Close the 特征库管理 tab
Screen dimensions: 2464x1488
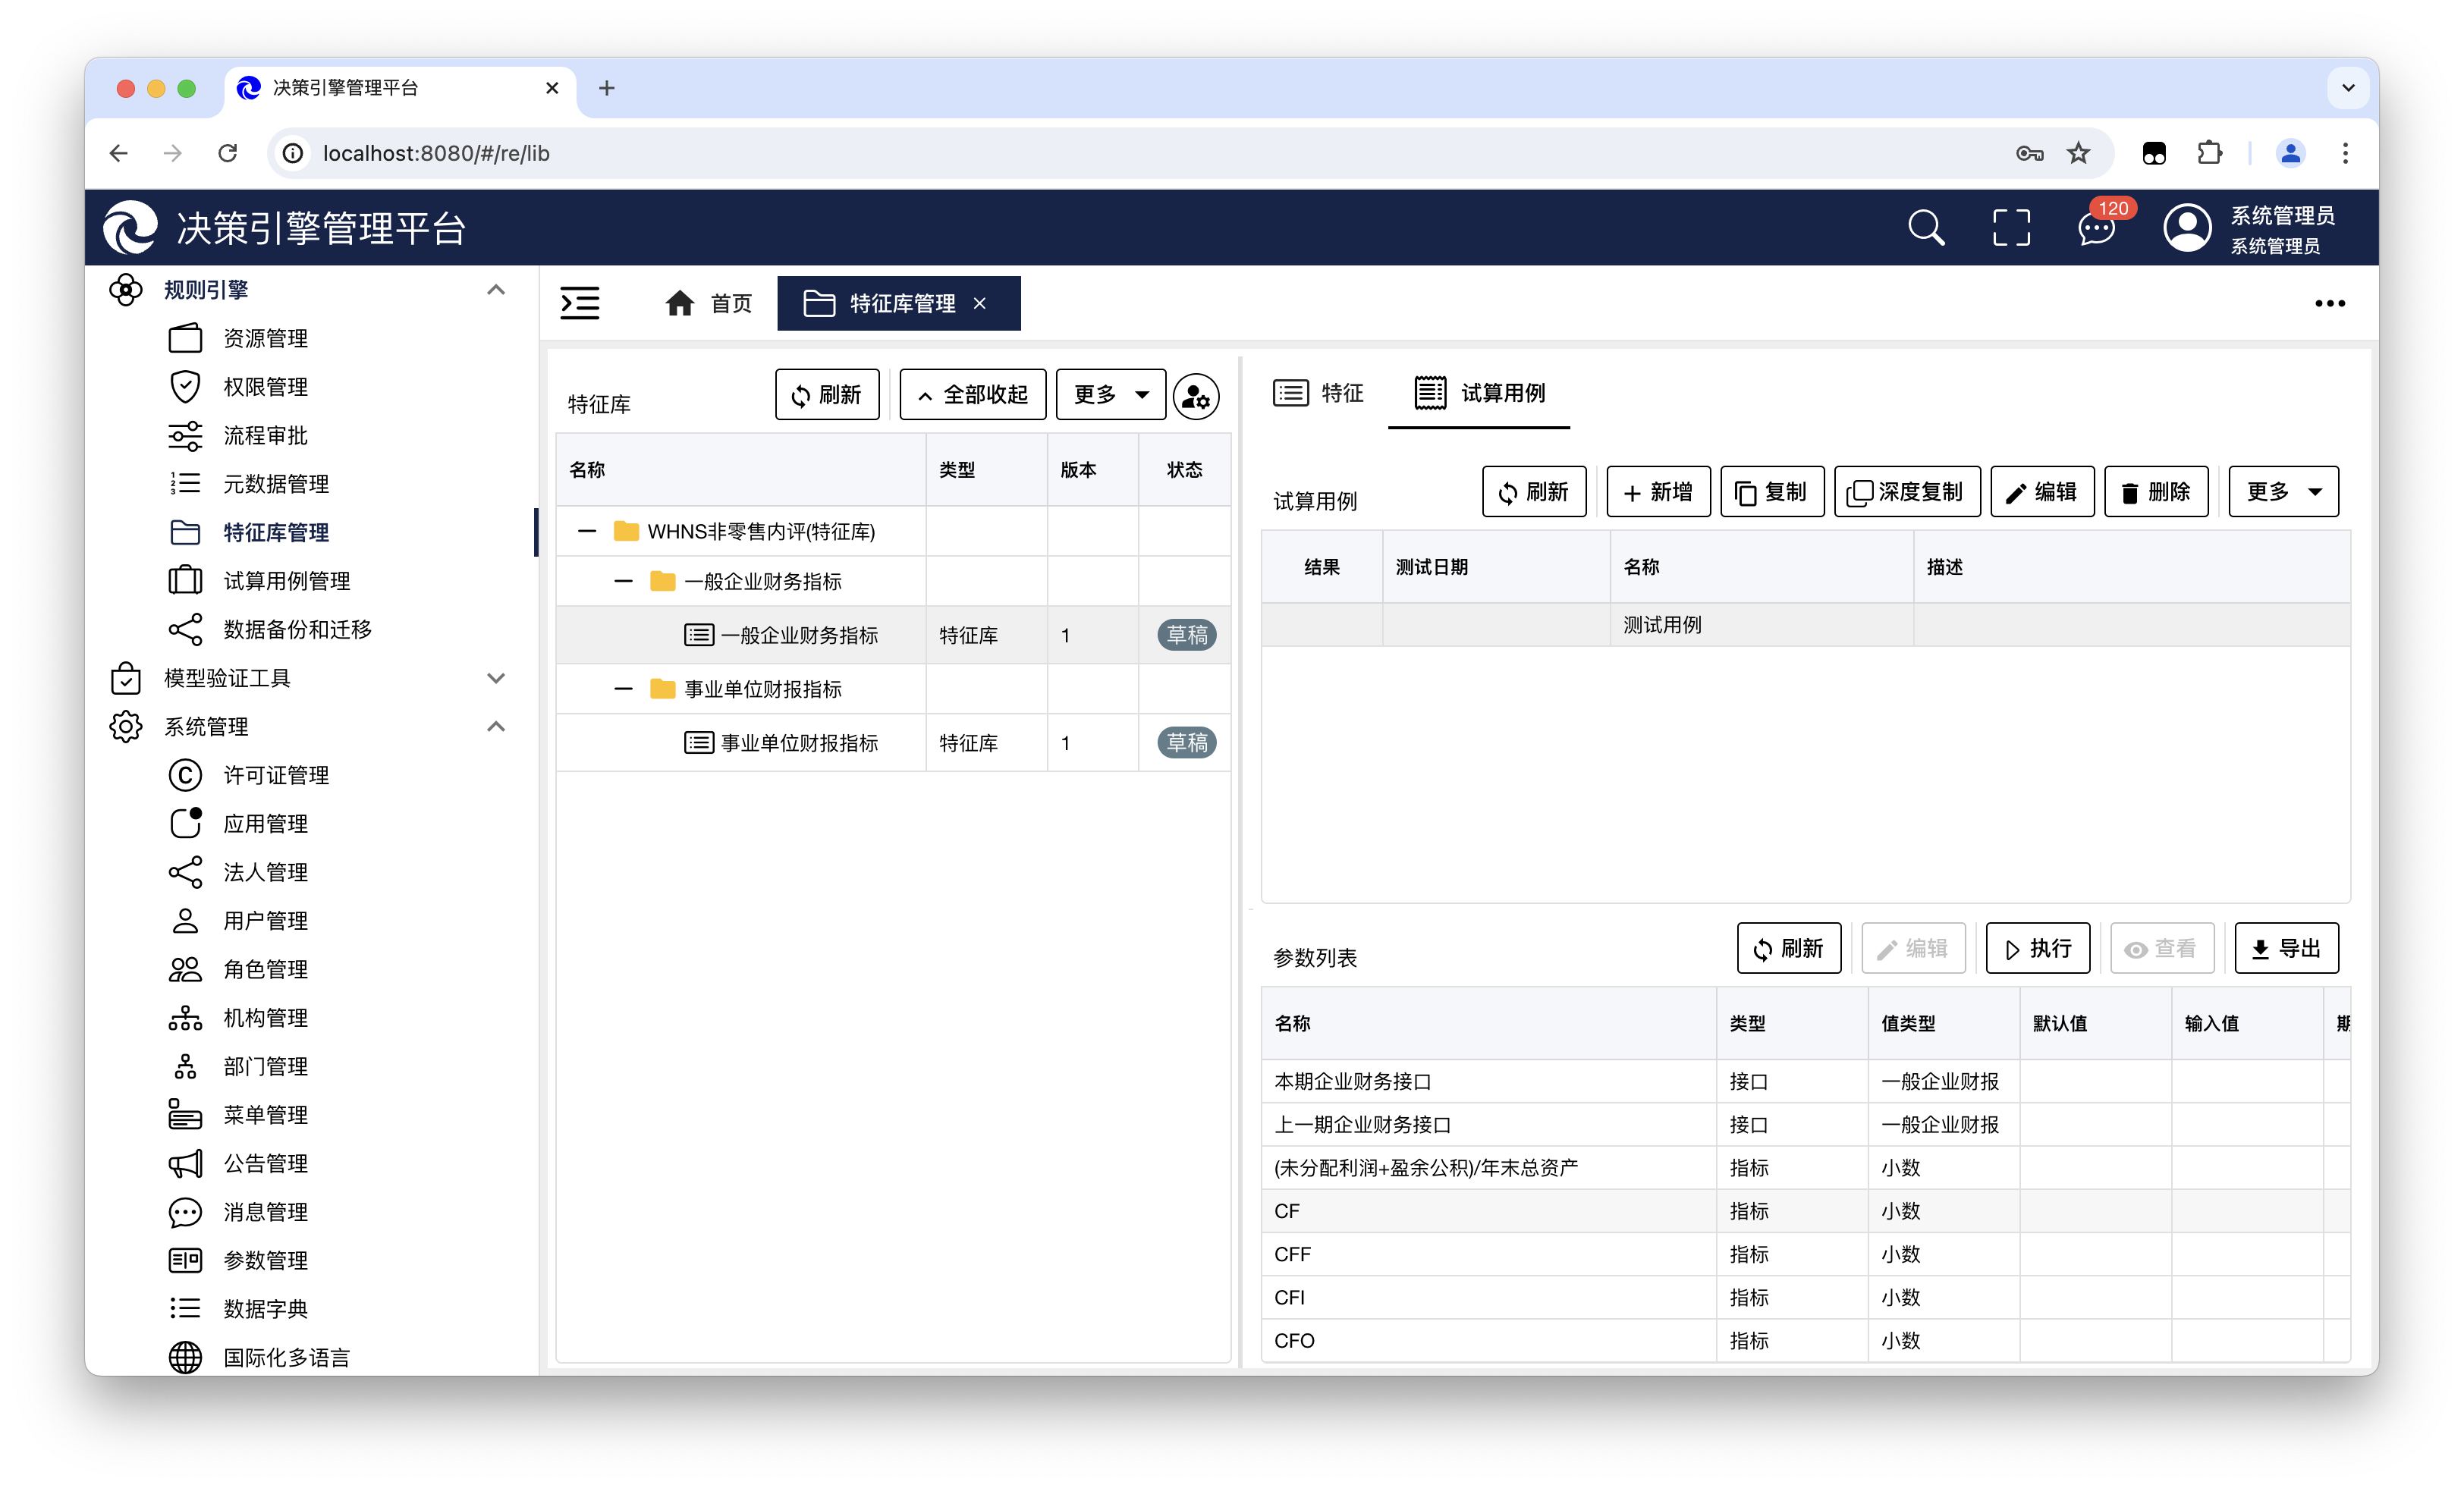coord(980,303)
